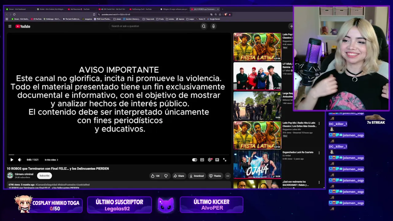Image resolution: width=393 pixels, height=221 pixels.
Task: Switch the player to theater mode
Action: click(x=217, y=160)
